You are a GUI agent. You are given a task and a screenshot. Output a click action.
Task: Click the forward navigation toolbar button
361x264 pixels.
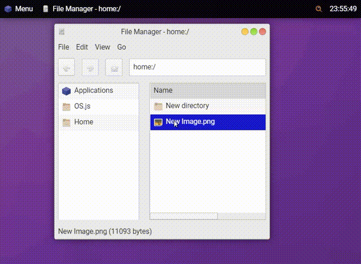pyautogui.click(x=90, y=67)
